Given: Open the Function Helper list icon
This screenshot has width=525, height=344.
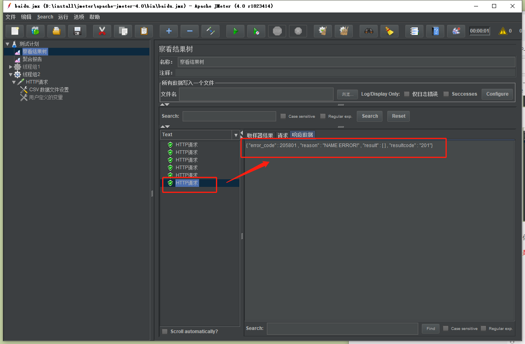Looking at the screenshot, I should point(415,31).
